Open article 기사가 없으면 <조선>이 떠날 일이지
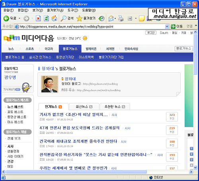The width and height of the screenshot is (199, 181). pyautogui.click(x=74, y=115)
